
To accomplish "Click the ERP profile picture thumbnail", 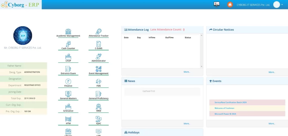I will coord(22,36).
